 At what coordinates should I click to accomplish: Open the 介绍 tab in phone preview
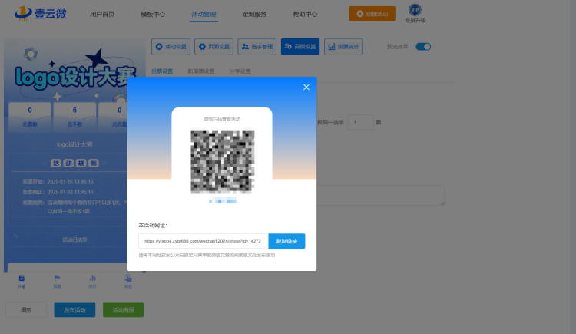click(22, 281)
